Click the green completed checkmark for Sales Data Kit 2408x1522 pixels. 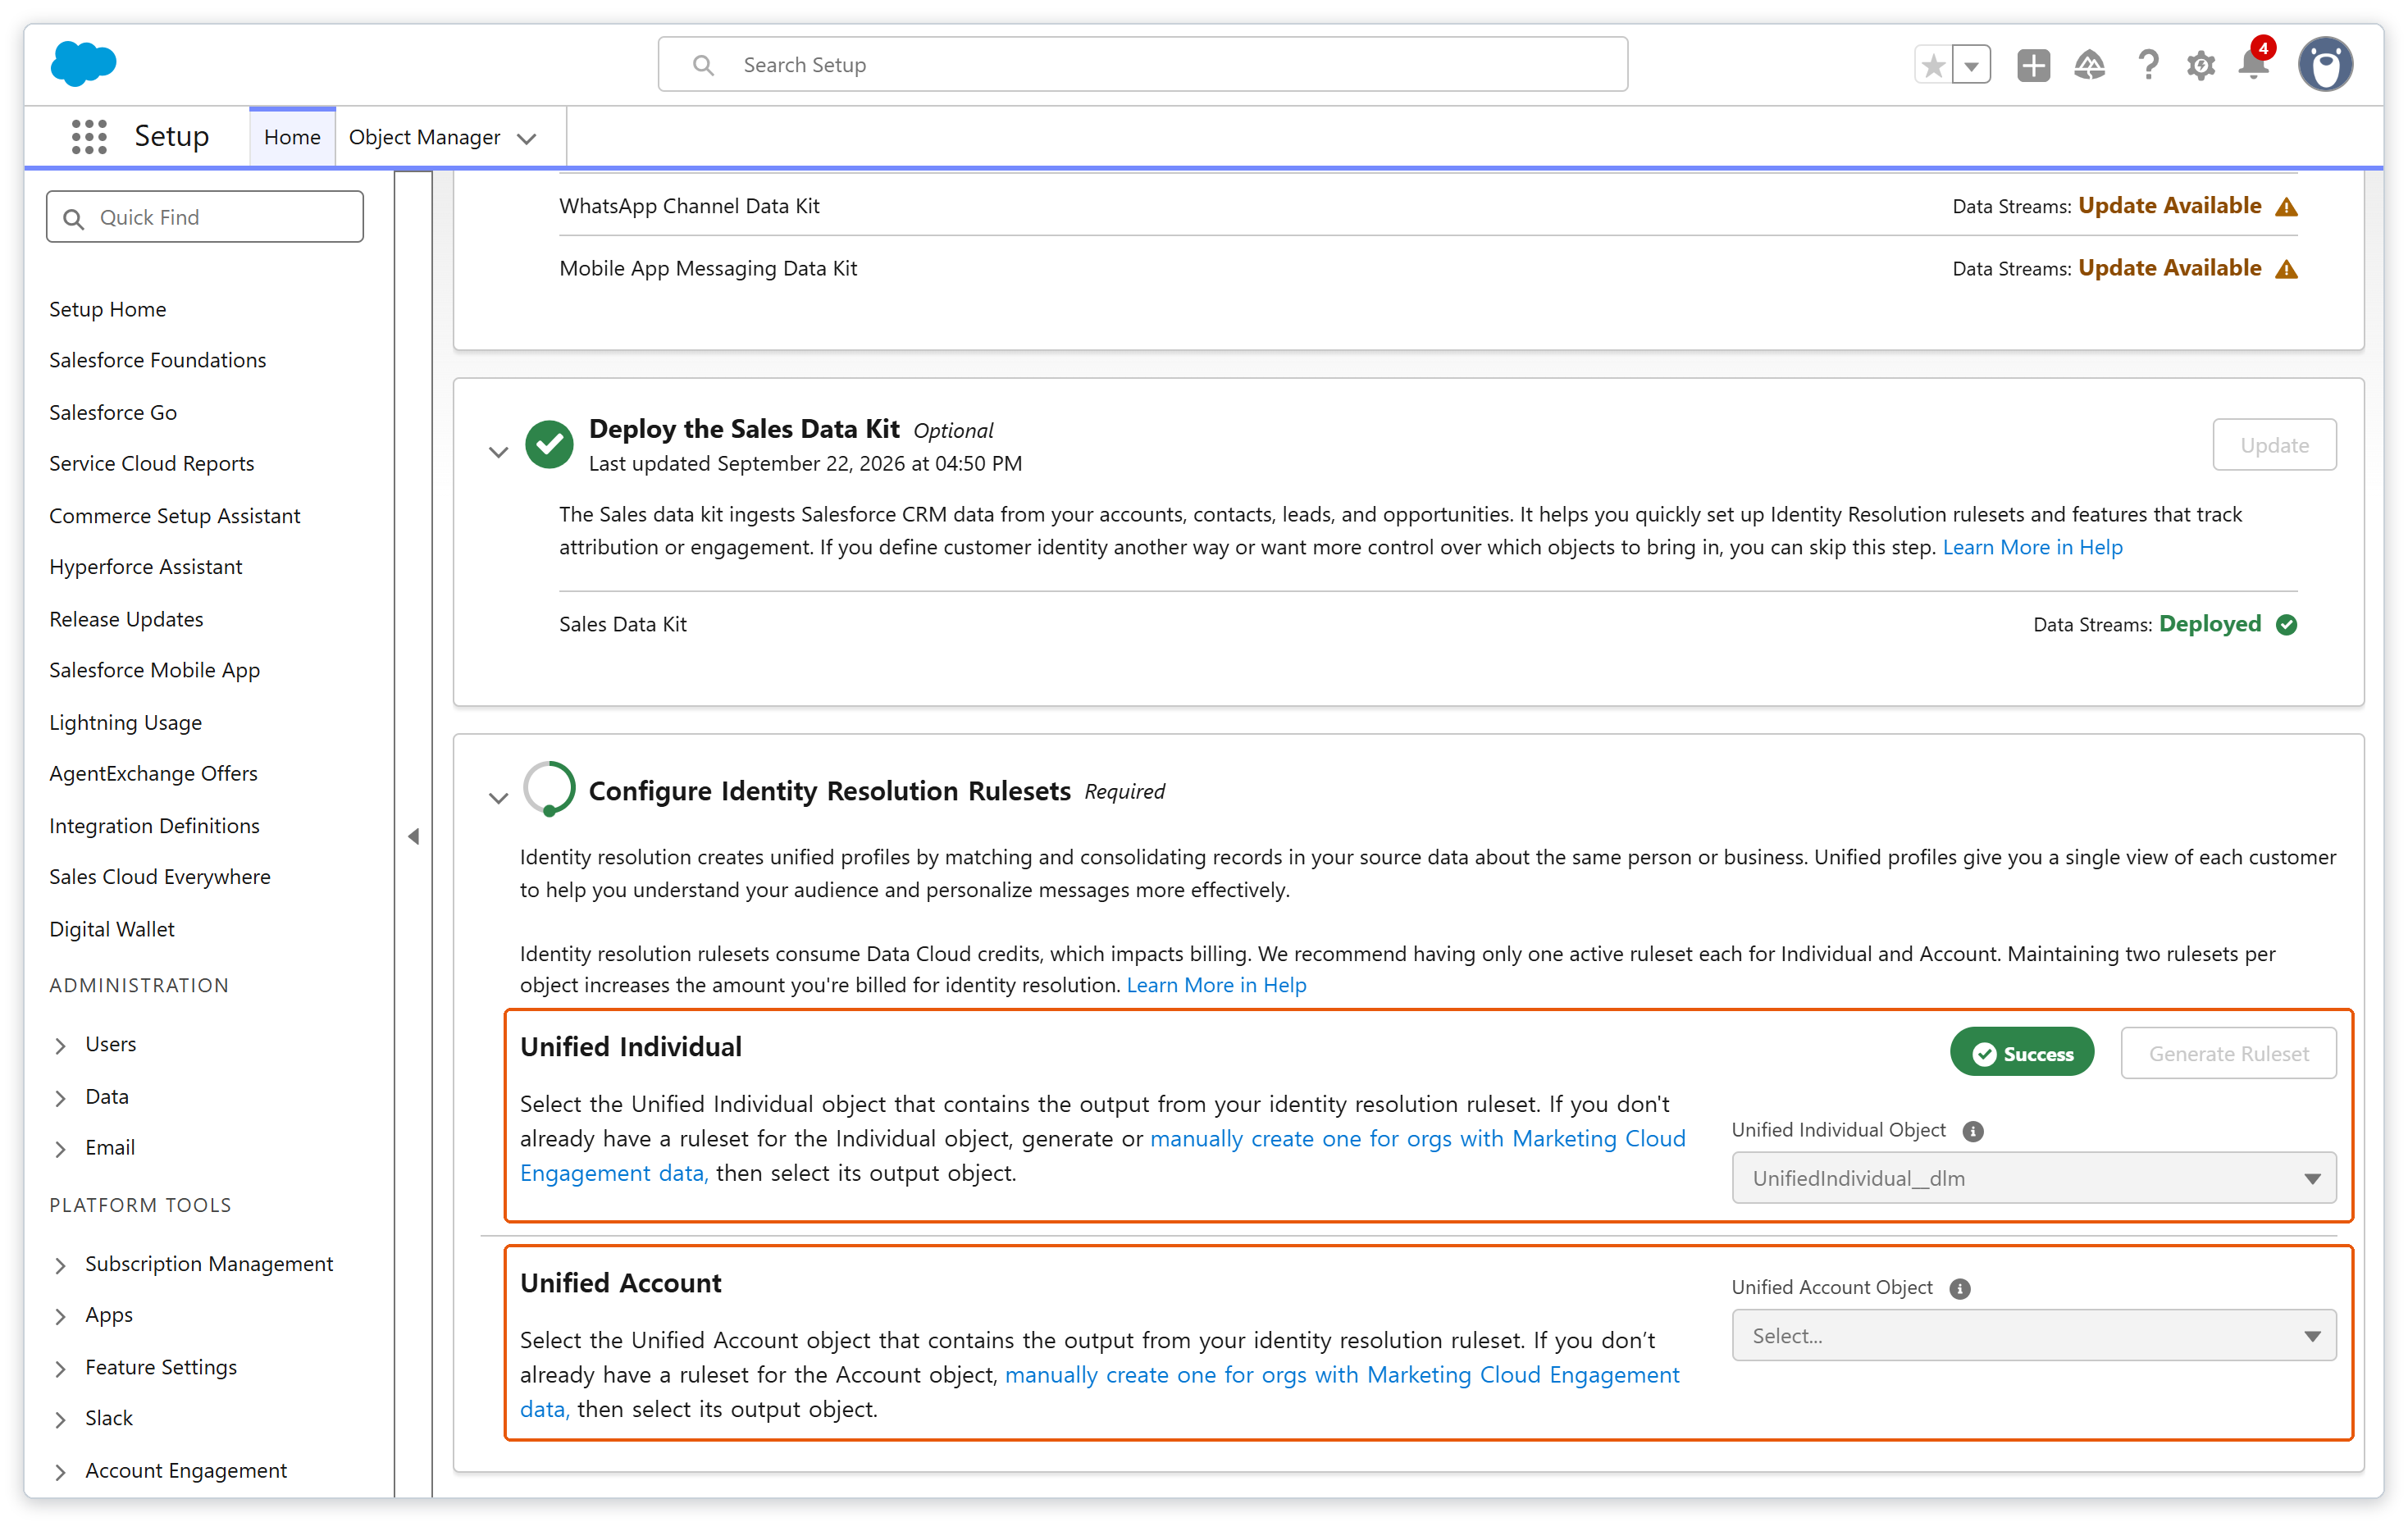(549, 444)
